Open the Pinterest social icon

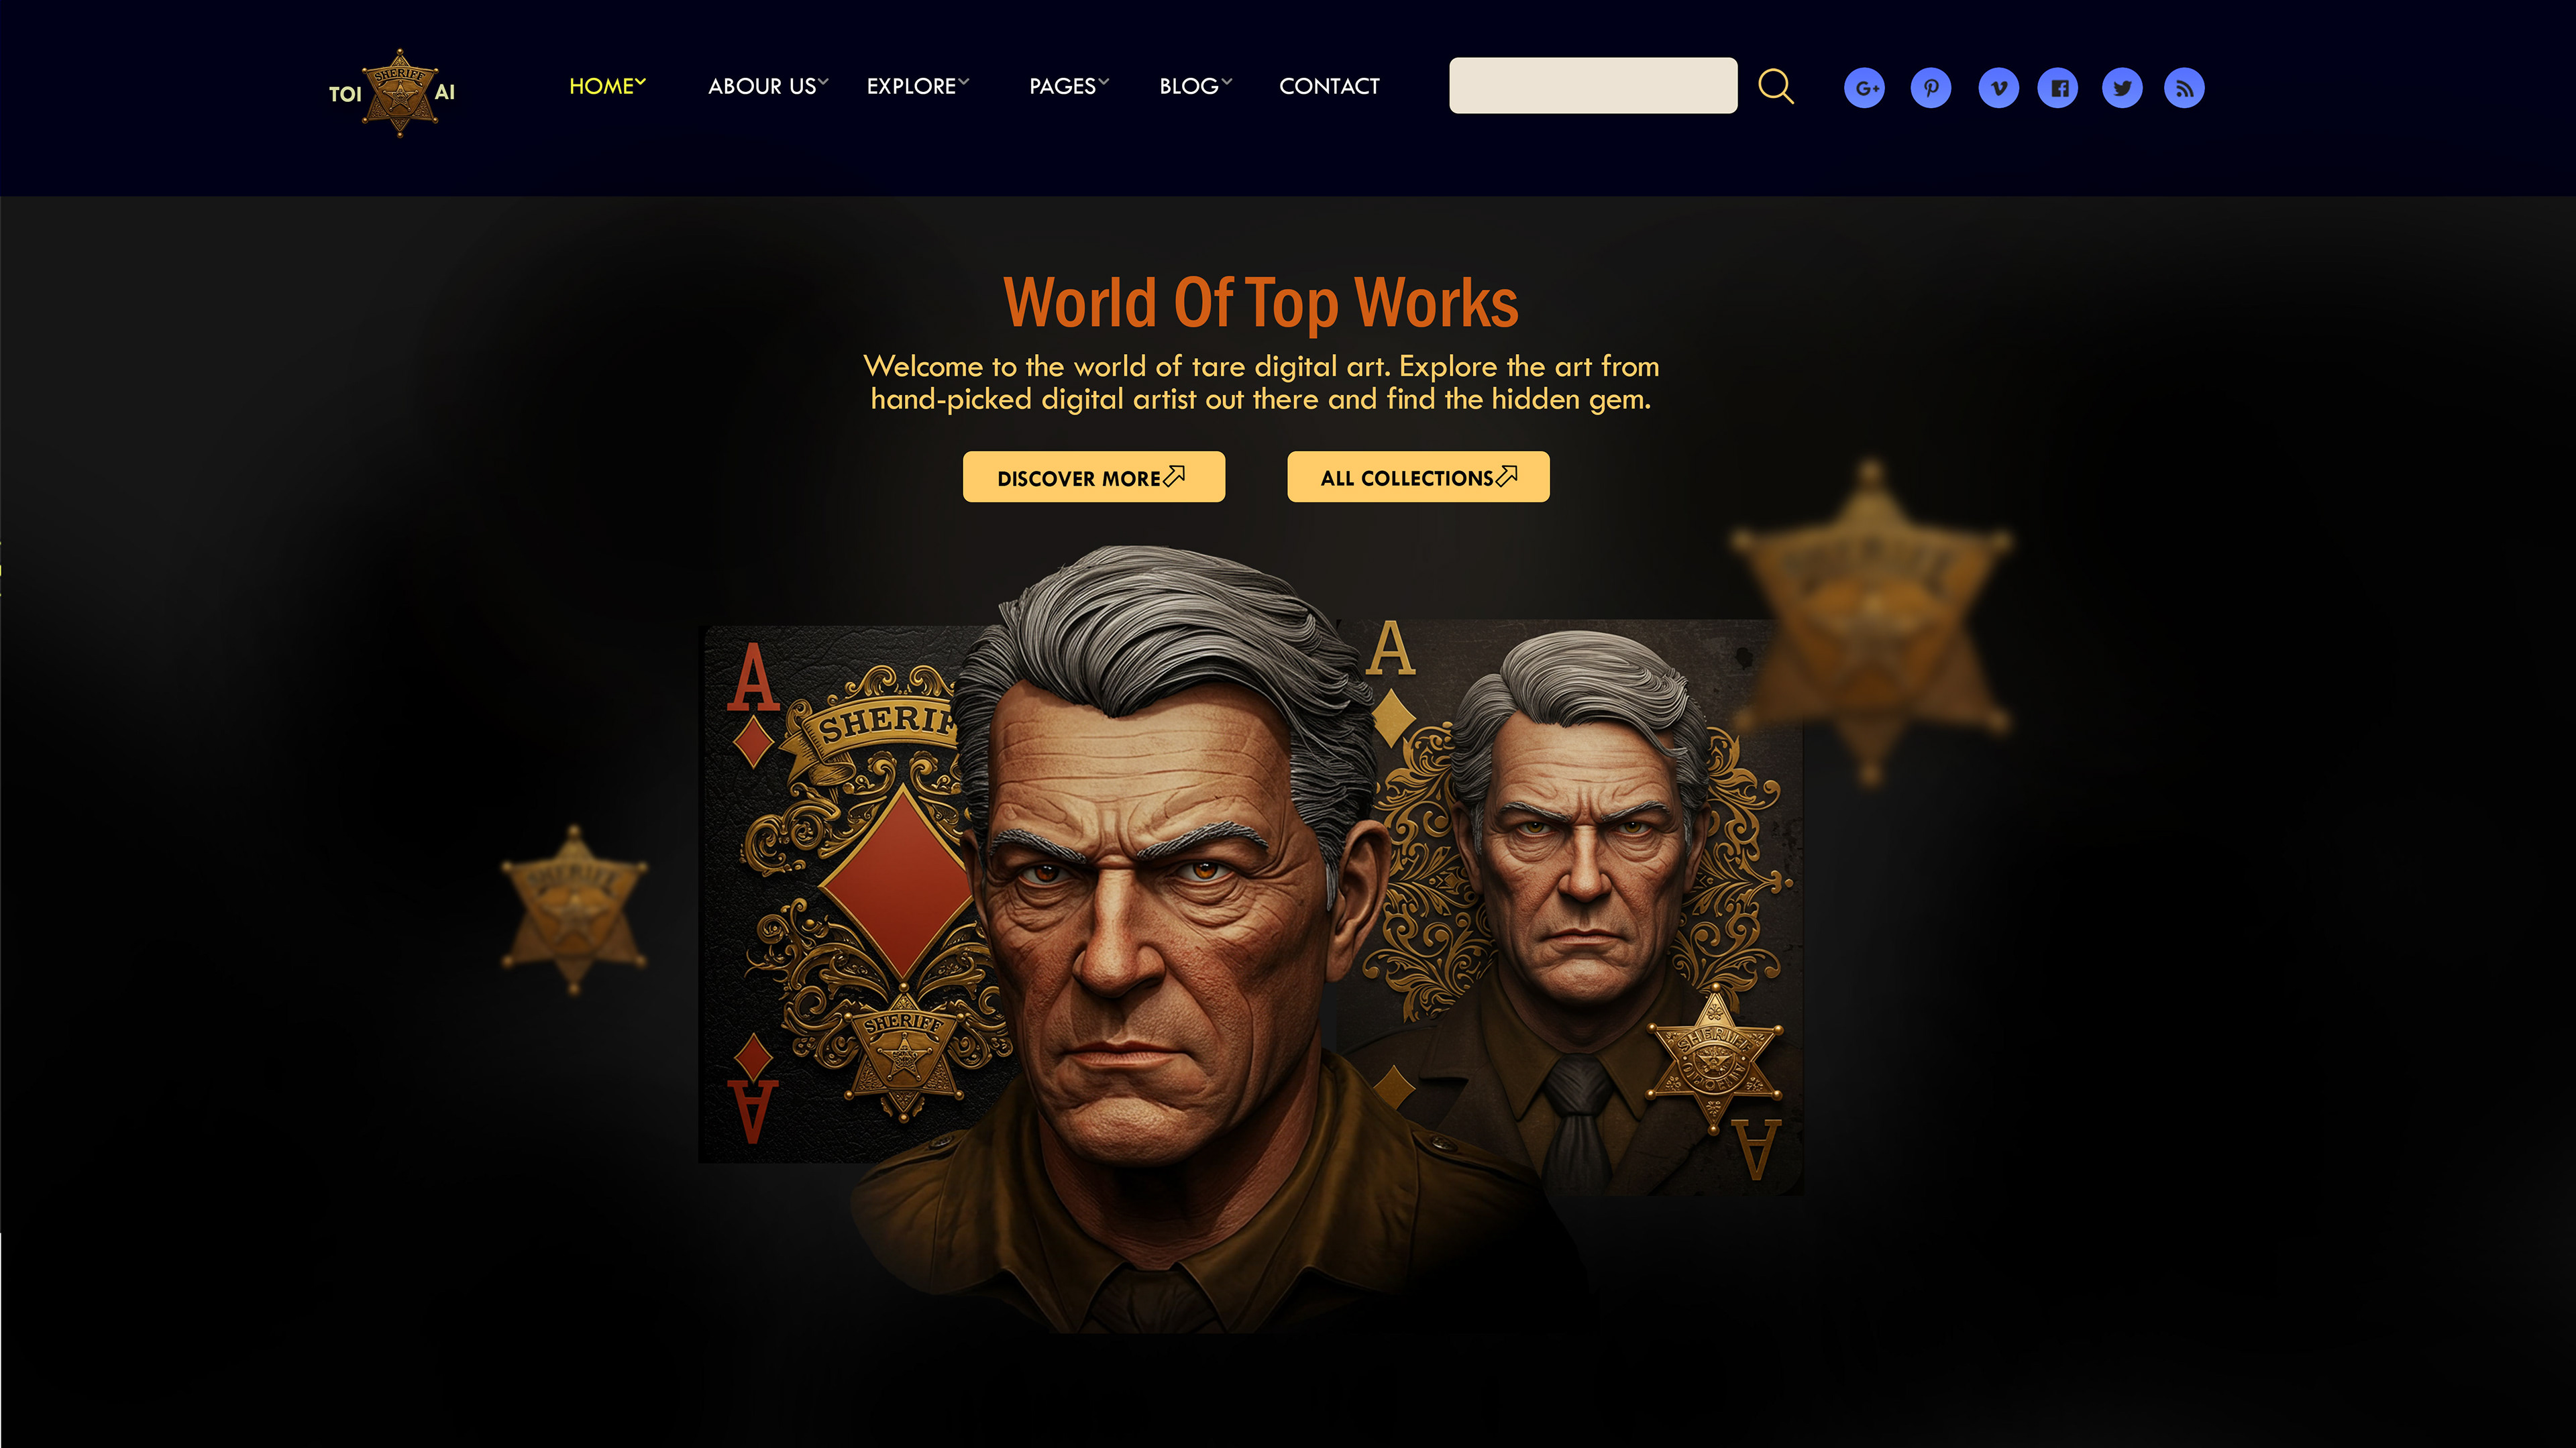point(1931,88)
